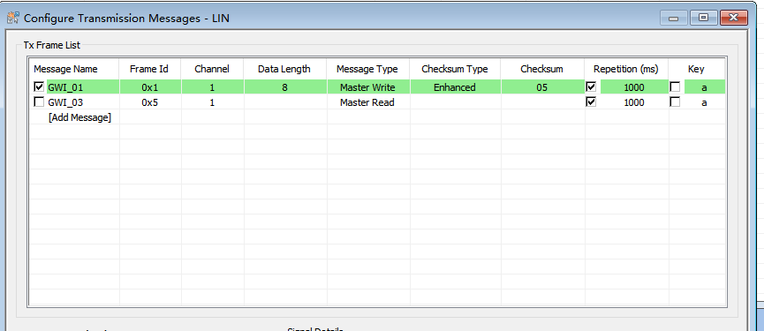Enable key checkbox in GWI_01 row
This screenshot has width=764, height=331.
pos(675,87)
